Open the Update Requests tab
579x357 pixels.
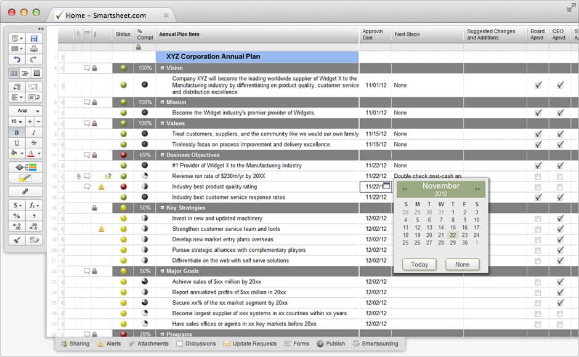point(250,344)
